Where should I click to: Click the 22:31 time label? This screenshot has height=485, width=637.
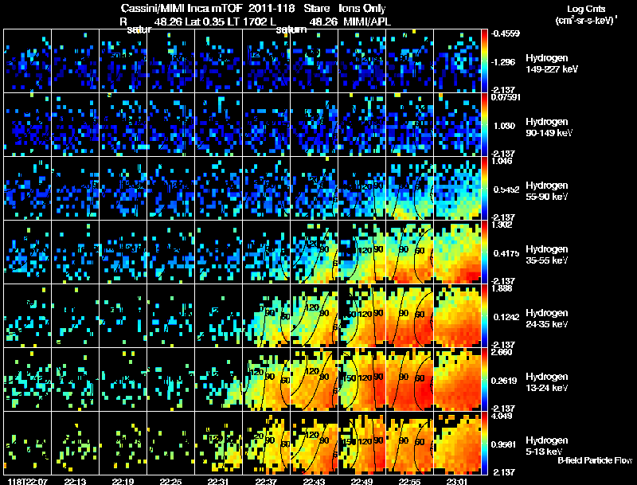(x=218, y=481)
